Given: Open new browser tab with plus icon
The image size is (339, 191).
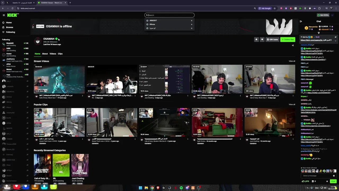Looking at the screenshot, I should pos(70,3).
